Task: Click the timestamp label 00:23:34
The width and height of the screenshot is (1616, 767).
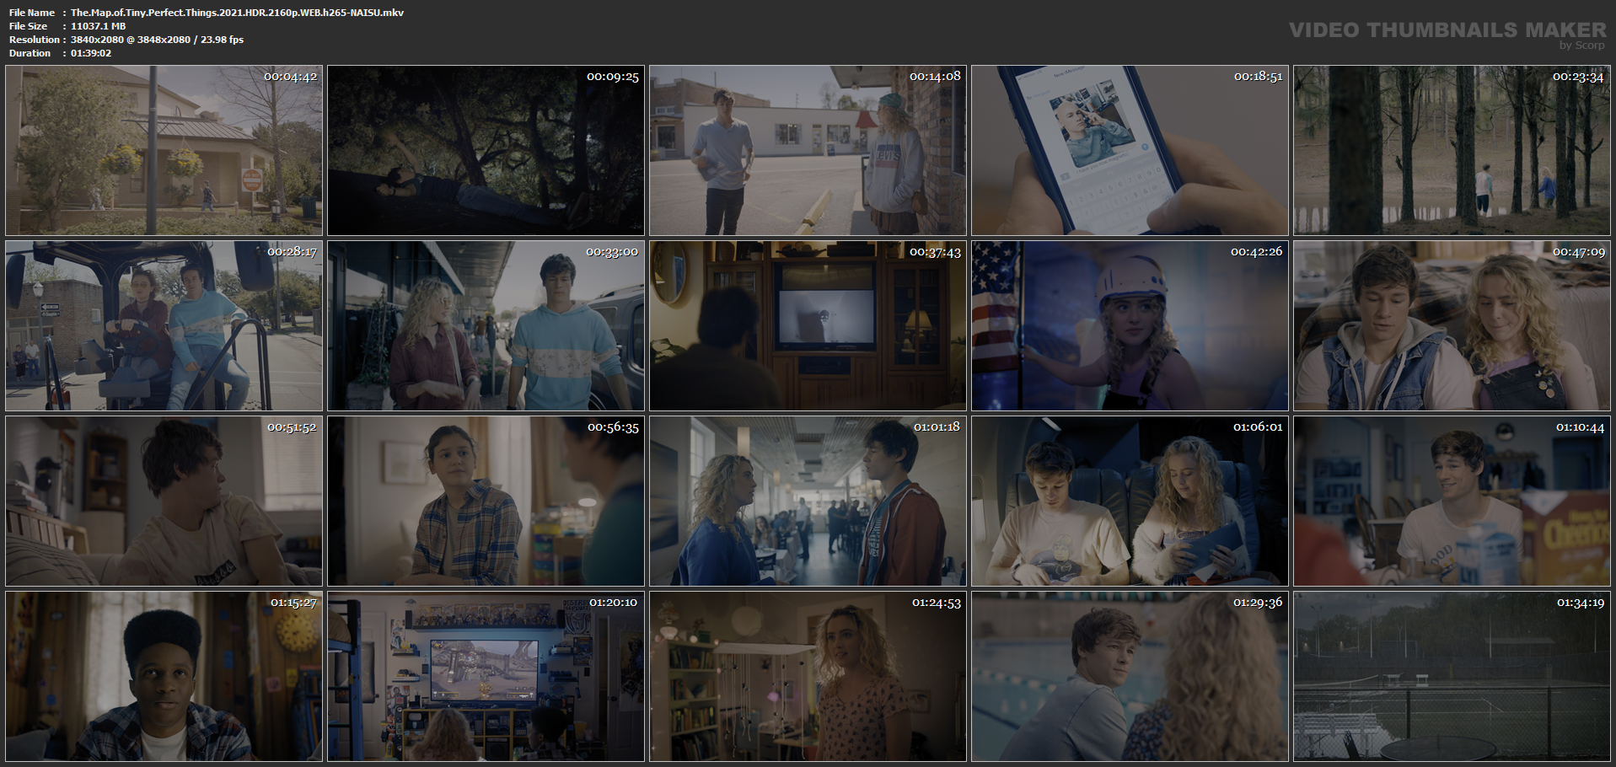Action: pyautogui.click(x=1579, y=77)
